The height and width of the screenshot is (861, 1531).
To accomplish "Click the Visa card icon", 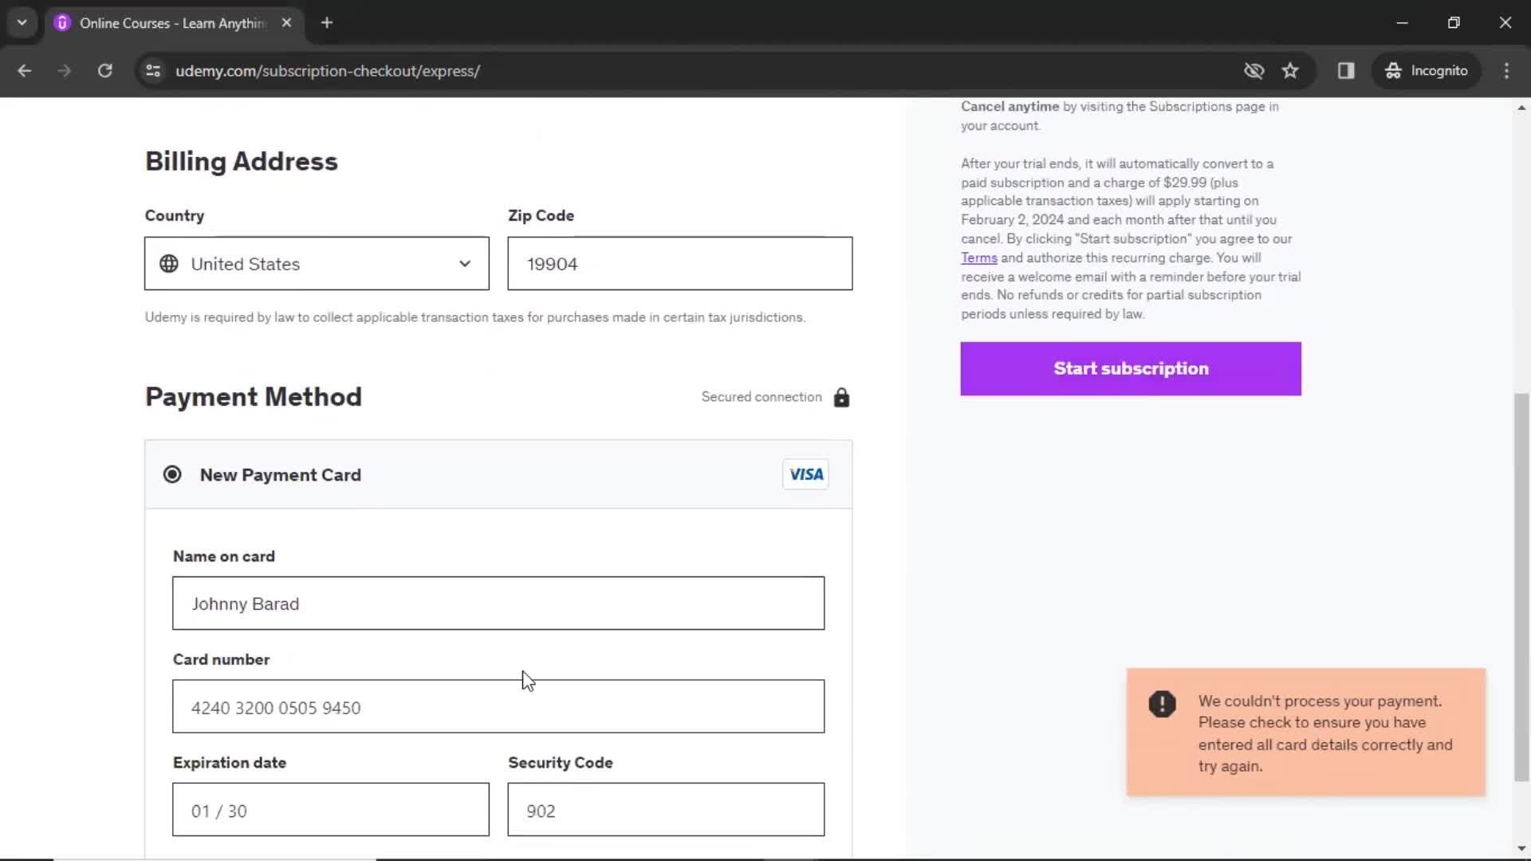I will point(805,474).
